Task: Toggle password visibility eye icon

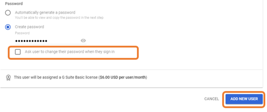Action: [x=83, y=41]
